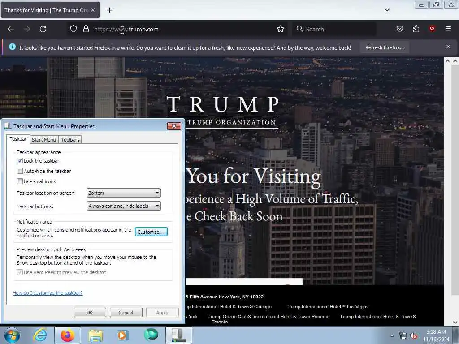Open a new tab with the plus button
The image size is (459, 344).
[109, 10]
